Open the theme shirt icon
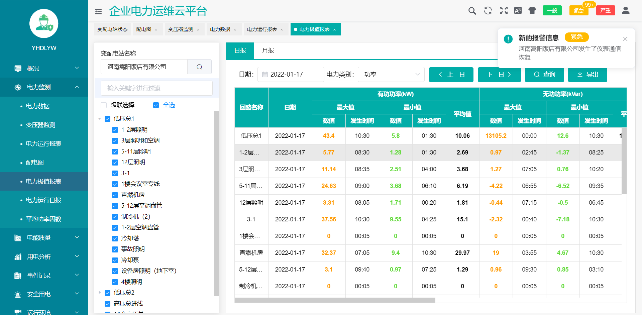This screenshot has width=642, height=315. pyautogui.click(x=532, y=11)
